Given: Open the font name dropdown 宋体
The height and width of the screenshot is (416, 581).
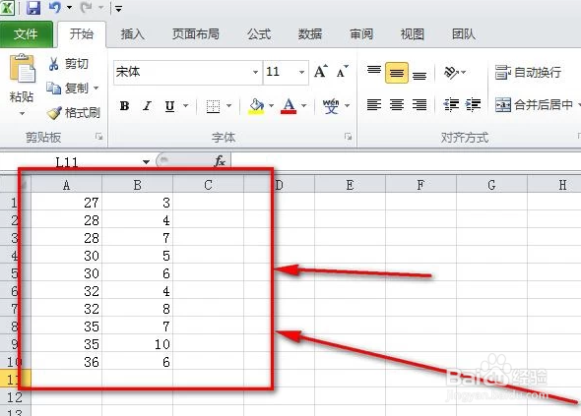Looking at the screenshot, I should 255,72.
